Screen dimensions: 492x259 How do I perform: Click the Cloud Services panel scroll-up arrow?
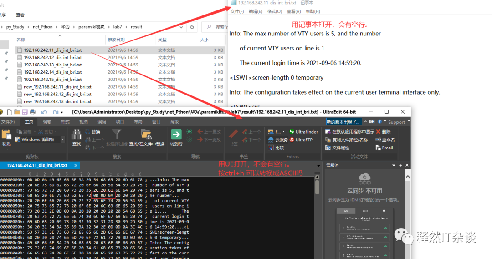[x=408, y=177]
